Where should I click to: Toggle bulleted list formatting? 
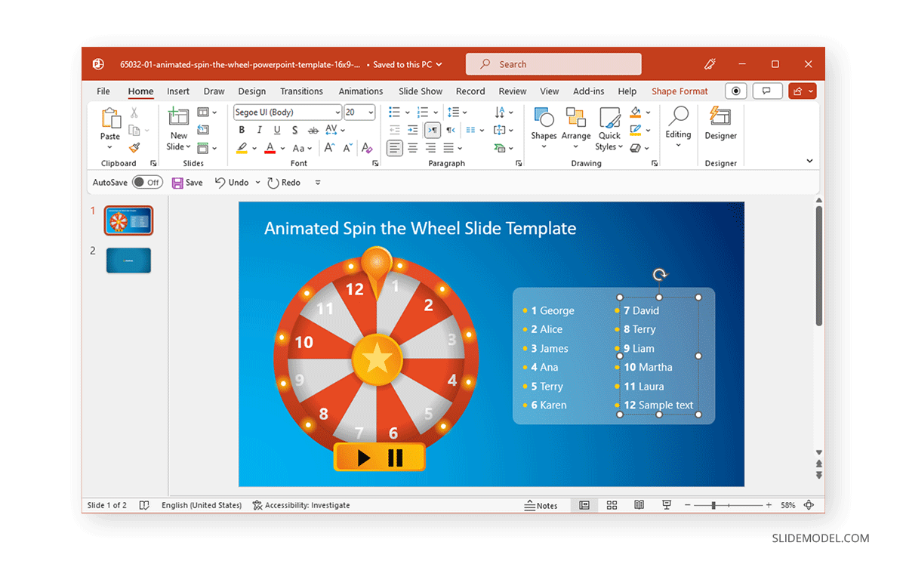pyautogui.click(x=393, y=112)
